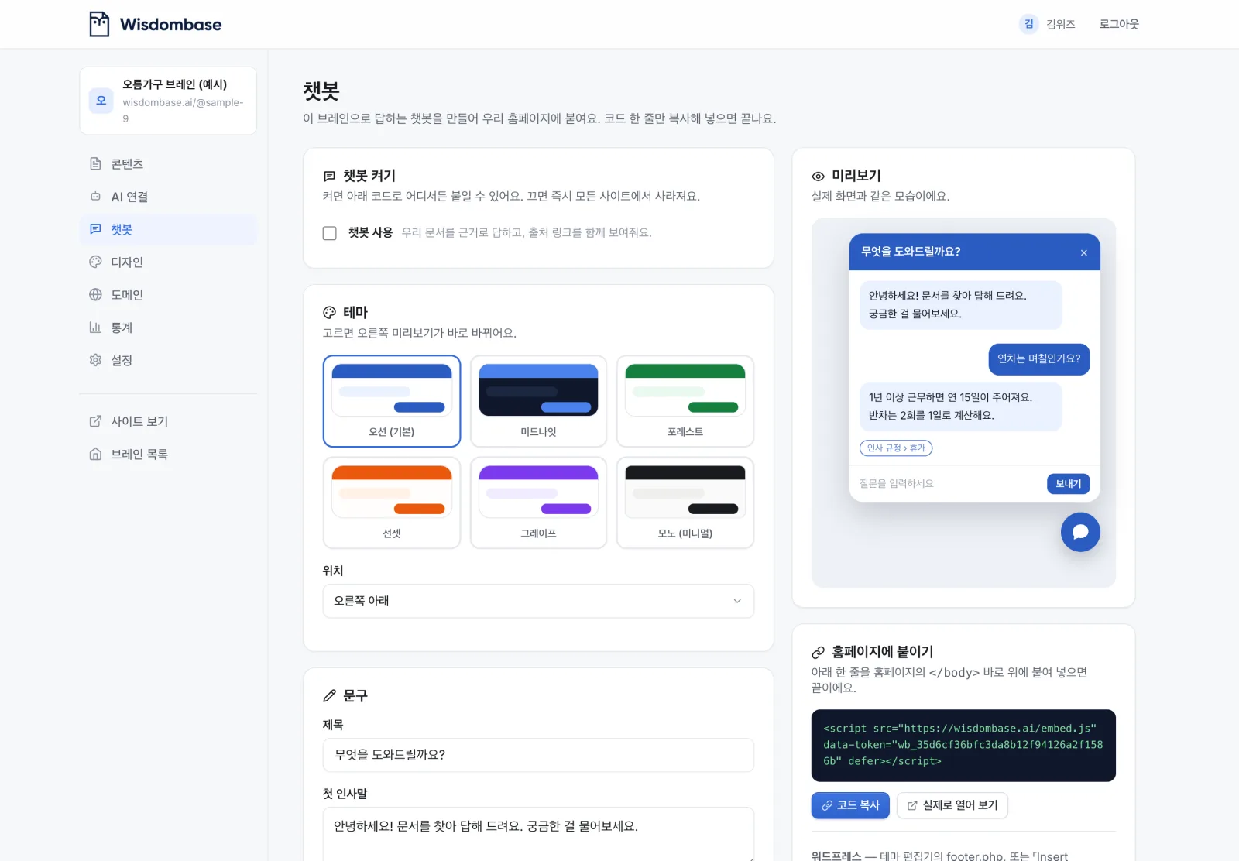Select the 미드나잇 theme card
Viewport: 1239px width, 861px height.
pyautogui.click(x=538, y=401)
